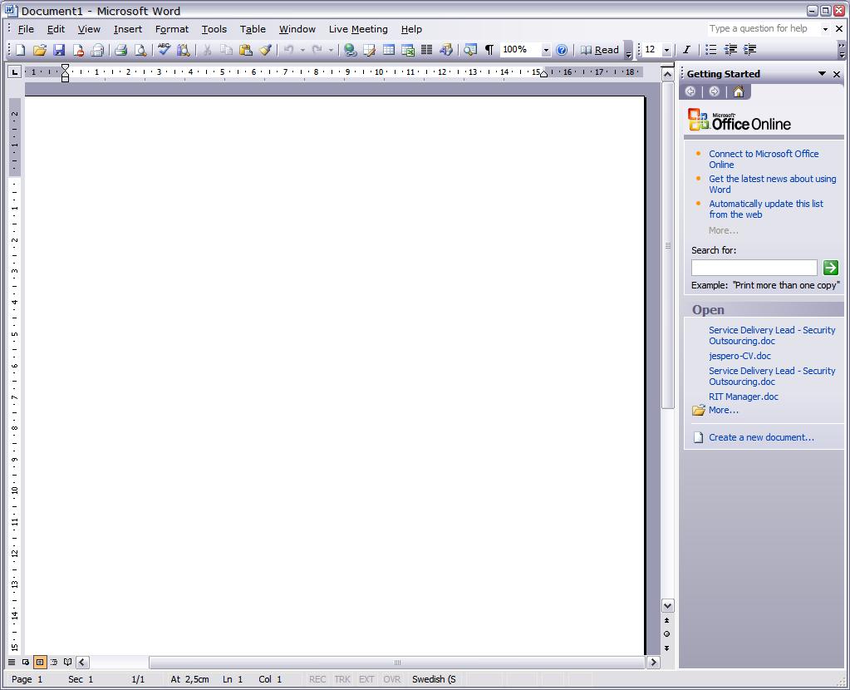
Task: Click Connect to Microsoft Office Online link
Action: click(764, 159)
